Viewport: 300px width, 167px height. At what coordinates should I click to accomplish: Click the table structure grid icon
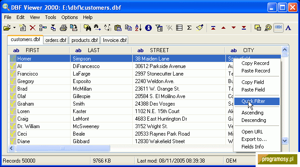tap(179, 28)
